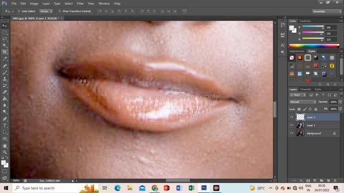Hide Layer 2 using its eye icon

tap(291, 117)
